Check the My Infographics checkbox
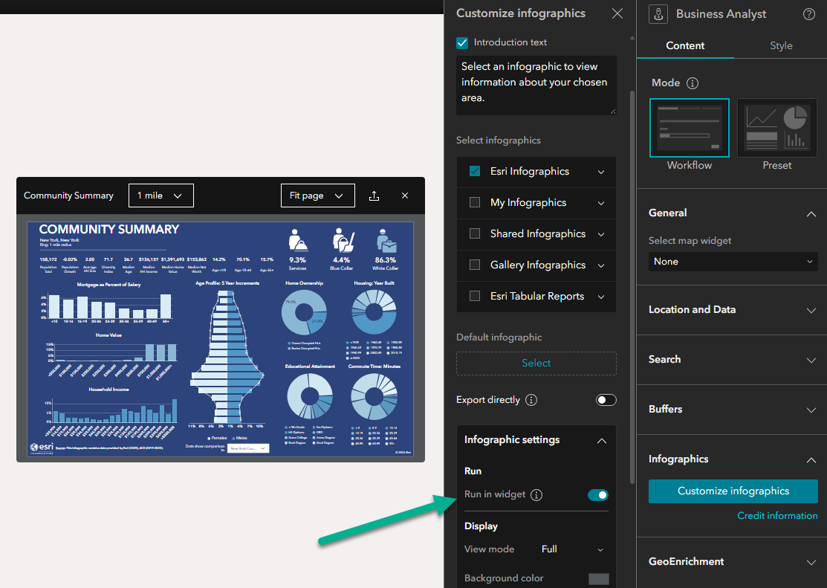The height and width of the screenshot is (588, 827). tap(475, 203)
